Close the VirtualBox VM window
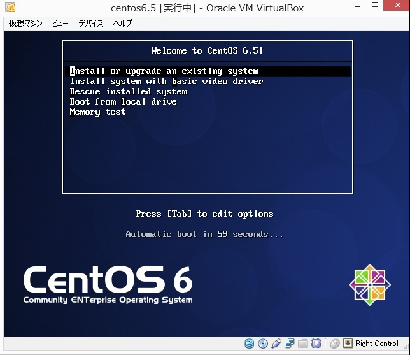This screenshot has width=410, height=355. tap(397, 5)
